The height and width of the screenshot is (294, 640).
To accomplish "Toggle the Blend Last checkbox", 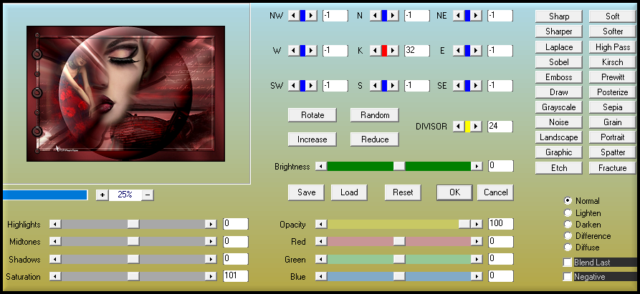I will [x=568, y=263].
